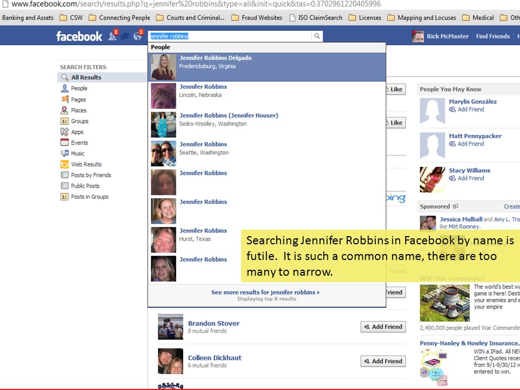Click the Places filter pin icon
This screenshot has width=520, height=390.
pos(64,110)
